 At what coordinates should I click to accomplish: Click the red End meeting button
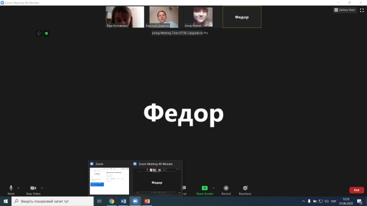(x=357, y=190)
